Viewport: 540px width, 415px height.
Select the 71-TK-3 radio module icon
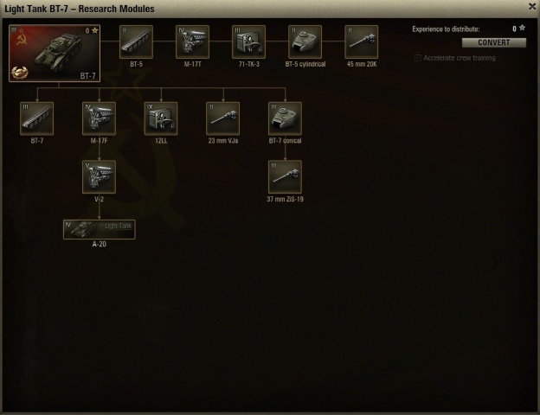pos(248,42)
